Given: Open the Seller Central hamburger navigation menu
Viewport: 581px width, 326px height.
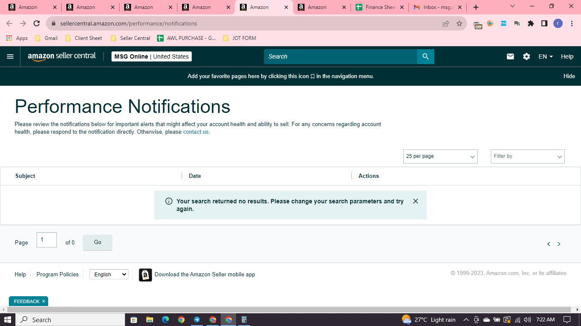Looking at the screenshot, I should [10, 56].
